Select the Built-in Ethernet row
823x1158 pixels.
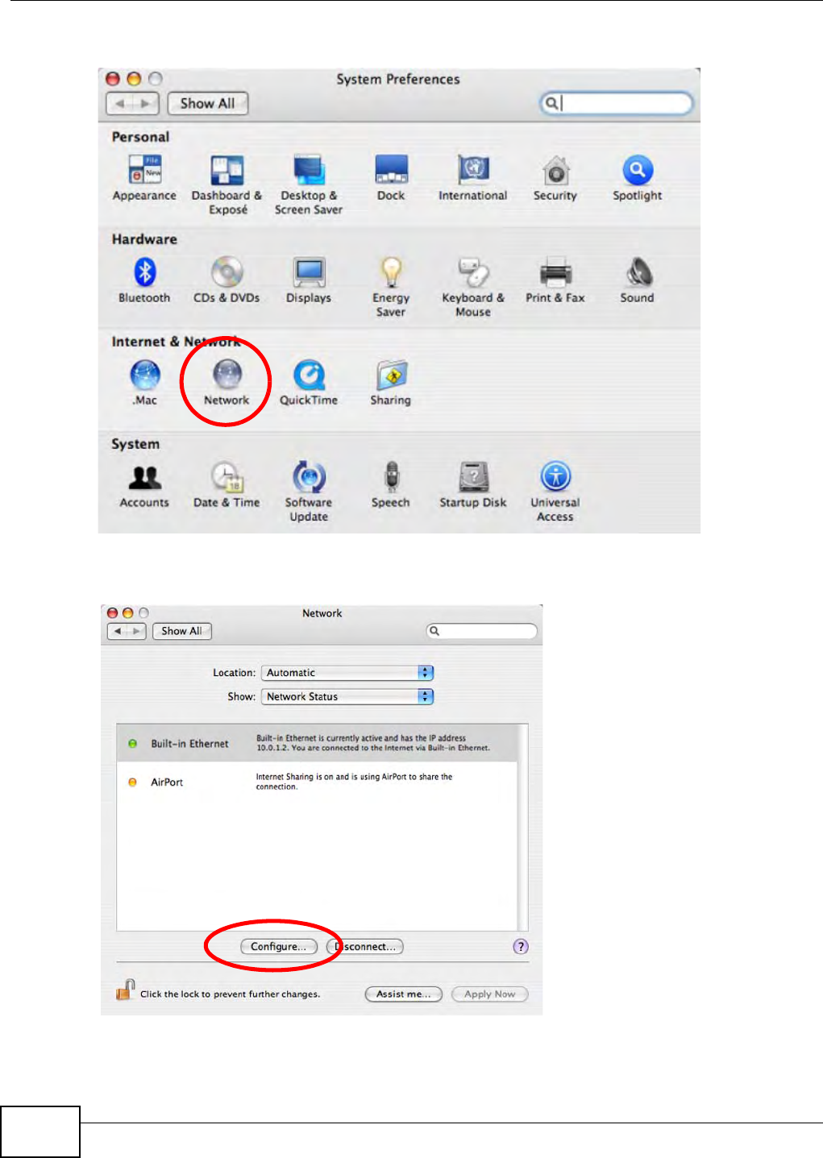(x=317, y=744)
